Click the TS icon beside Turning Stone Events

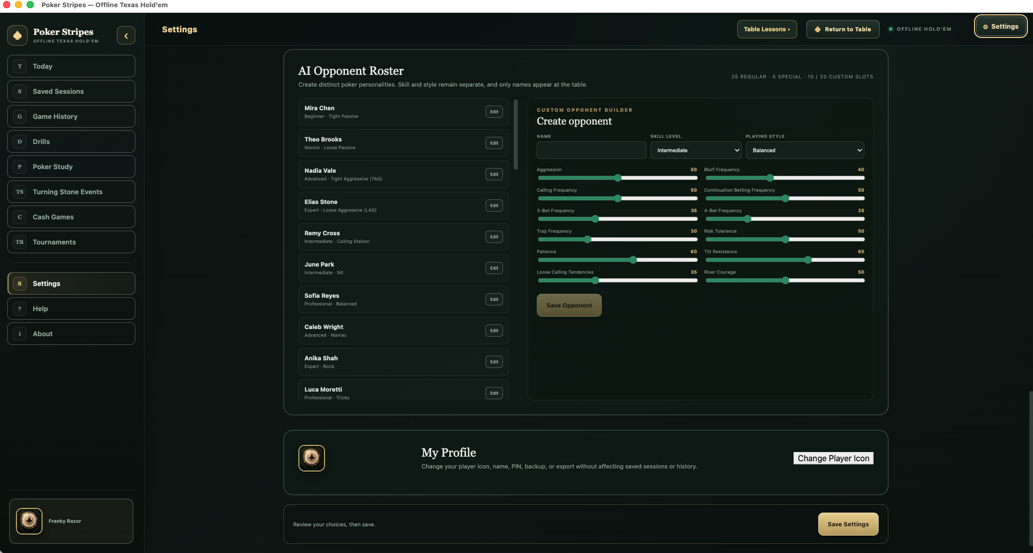pos(19,192)
